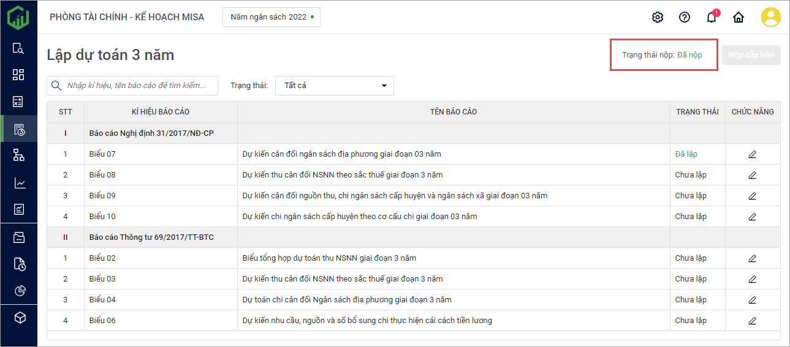
Task: Expand the Trạng thái dropdown showing Tất cả
Action: tap(334, 86)
